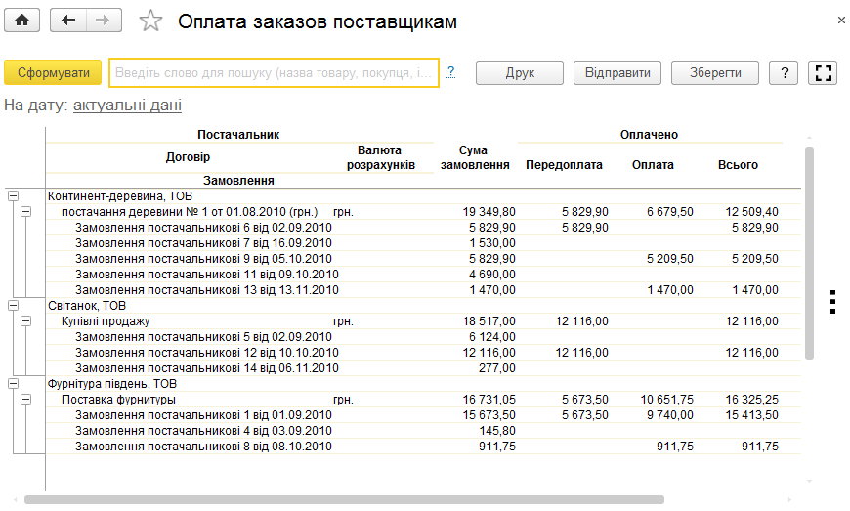Screen dimensions: 850x511
Task: Click the order sum 145,80 cell
Action: click(x=497, y=431)
